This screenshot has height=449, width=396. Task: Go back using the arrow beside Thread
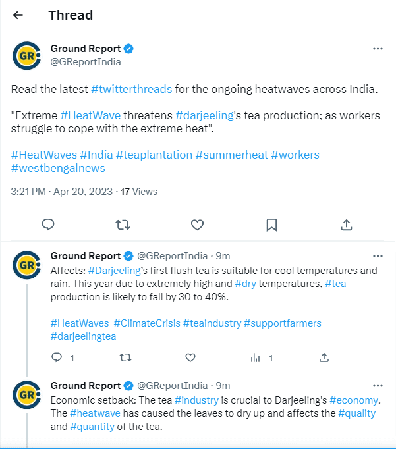coord(18,15)
